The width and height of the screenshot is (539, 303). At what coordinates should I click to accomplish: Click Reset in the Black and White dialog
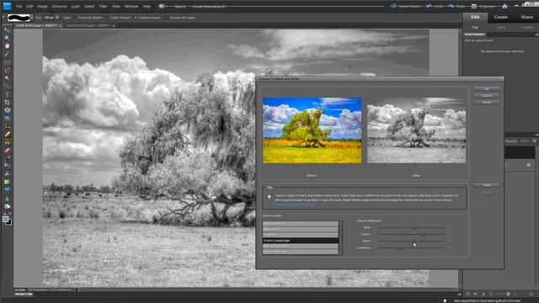(x=487, y=102)
